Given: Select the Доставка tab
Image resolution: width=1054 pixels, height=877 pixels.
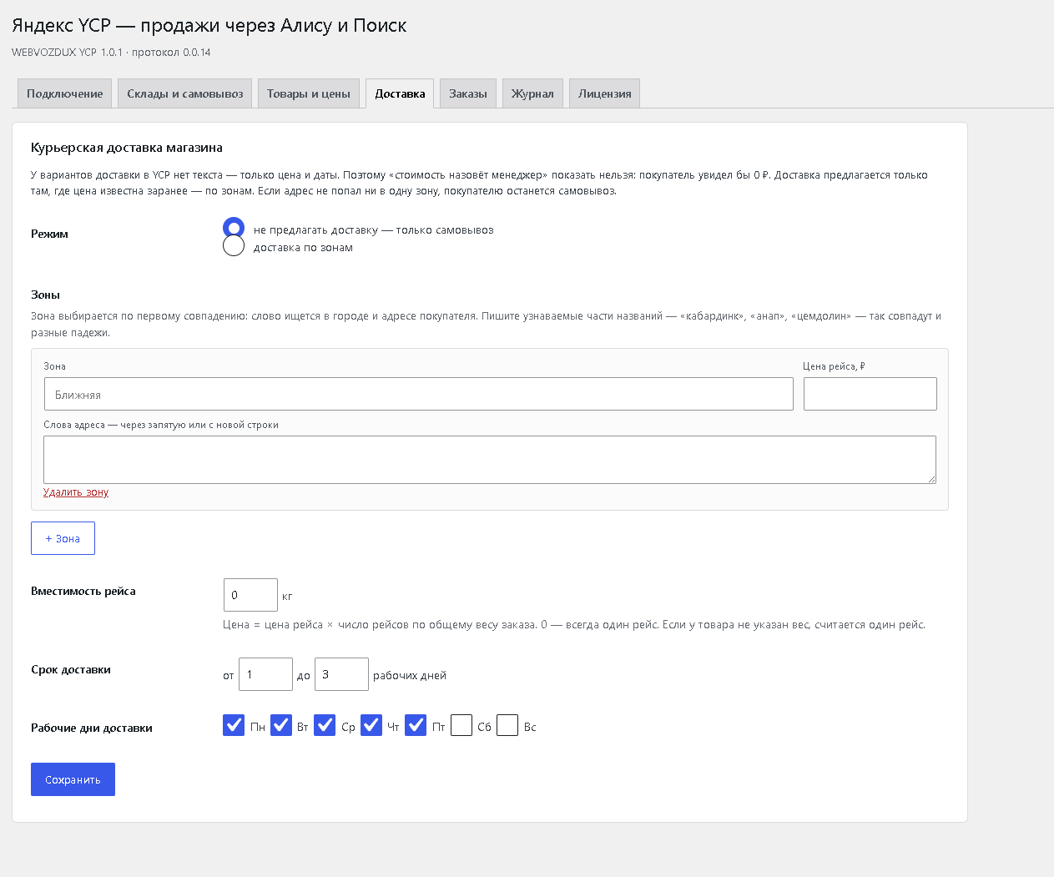Looking at the screenshot, I should click(x=400, y=93).
